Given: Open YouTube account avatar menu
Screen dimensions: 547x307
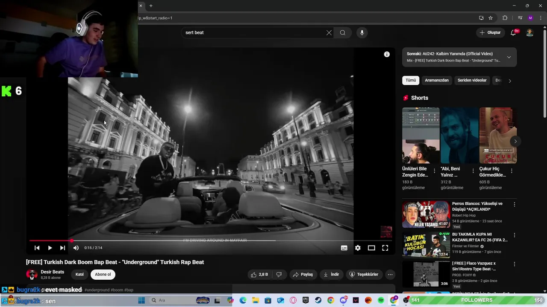Looking at the screenshot, I should [x=529, y=33].
